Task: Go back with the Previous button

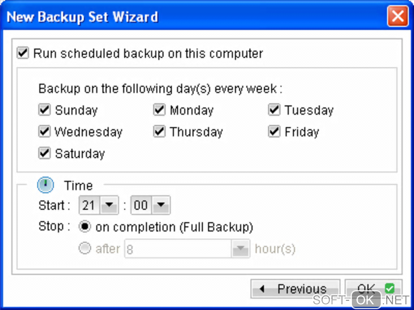Action: [295, 289]
